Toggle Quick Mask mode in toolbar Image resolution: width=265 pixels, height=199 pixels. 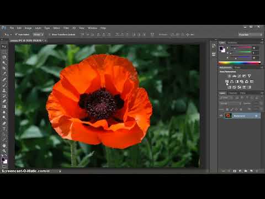tap(4, 166)
